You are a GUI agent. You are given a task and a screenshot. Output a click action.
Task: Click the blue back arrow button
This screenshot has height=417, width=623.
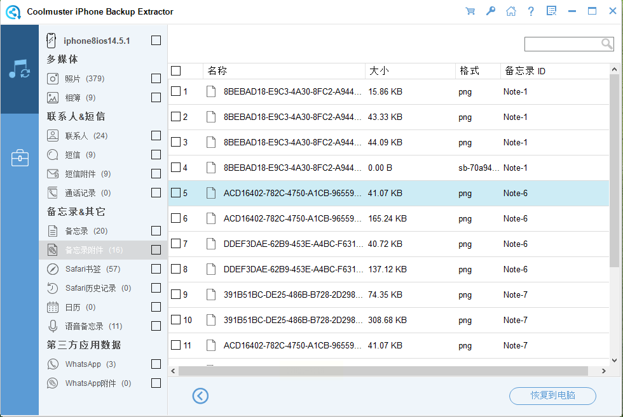click(x=200, y=396)
